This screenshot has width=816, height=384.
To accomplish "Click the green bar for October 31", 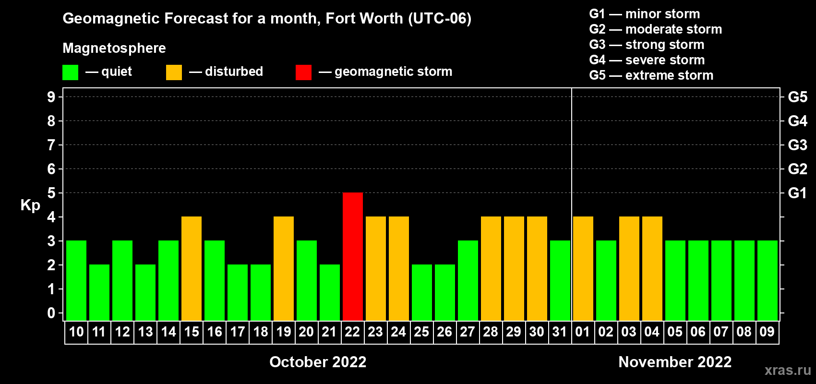I will (560, 280).
